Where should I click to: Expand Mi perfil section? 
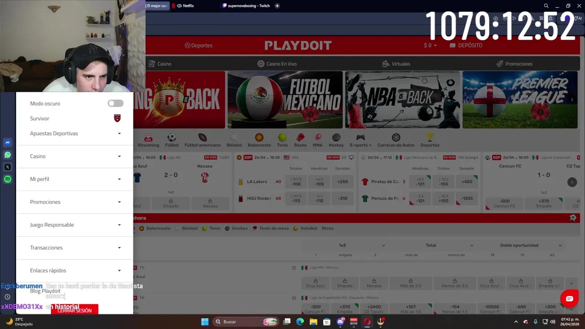(75, 179)
